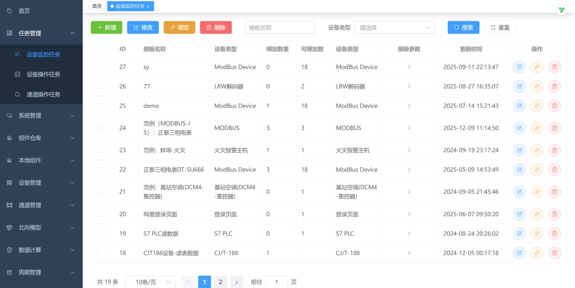Check the checkbox for row ID 27
The width and height of the screenshot is (575, 288).
[x=98, y=67]
